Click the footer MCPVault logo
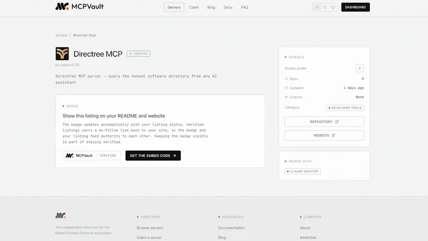 click(x=60, y=215)
